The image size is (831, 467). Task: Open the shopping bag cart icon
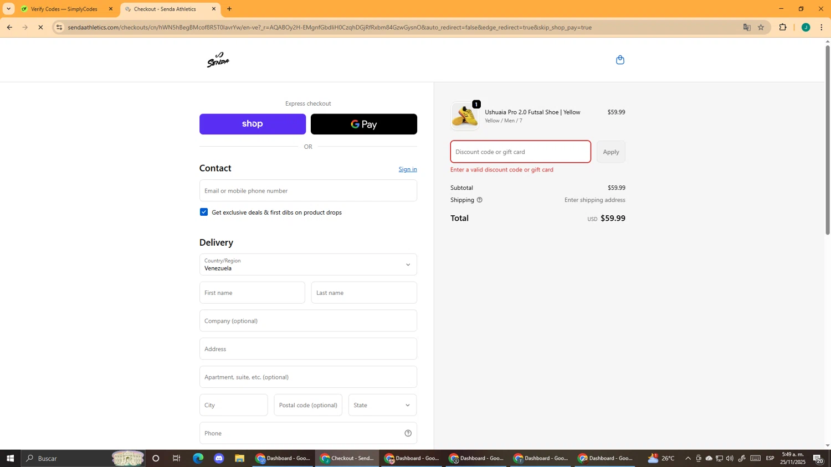coord(620,60)
